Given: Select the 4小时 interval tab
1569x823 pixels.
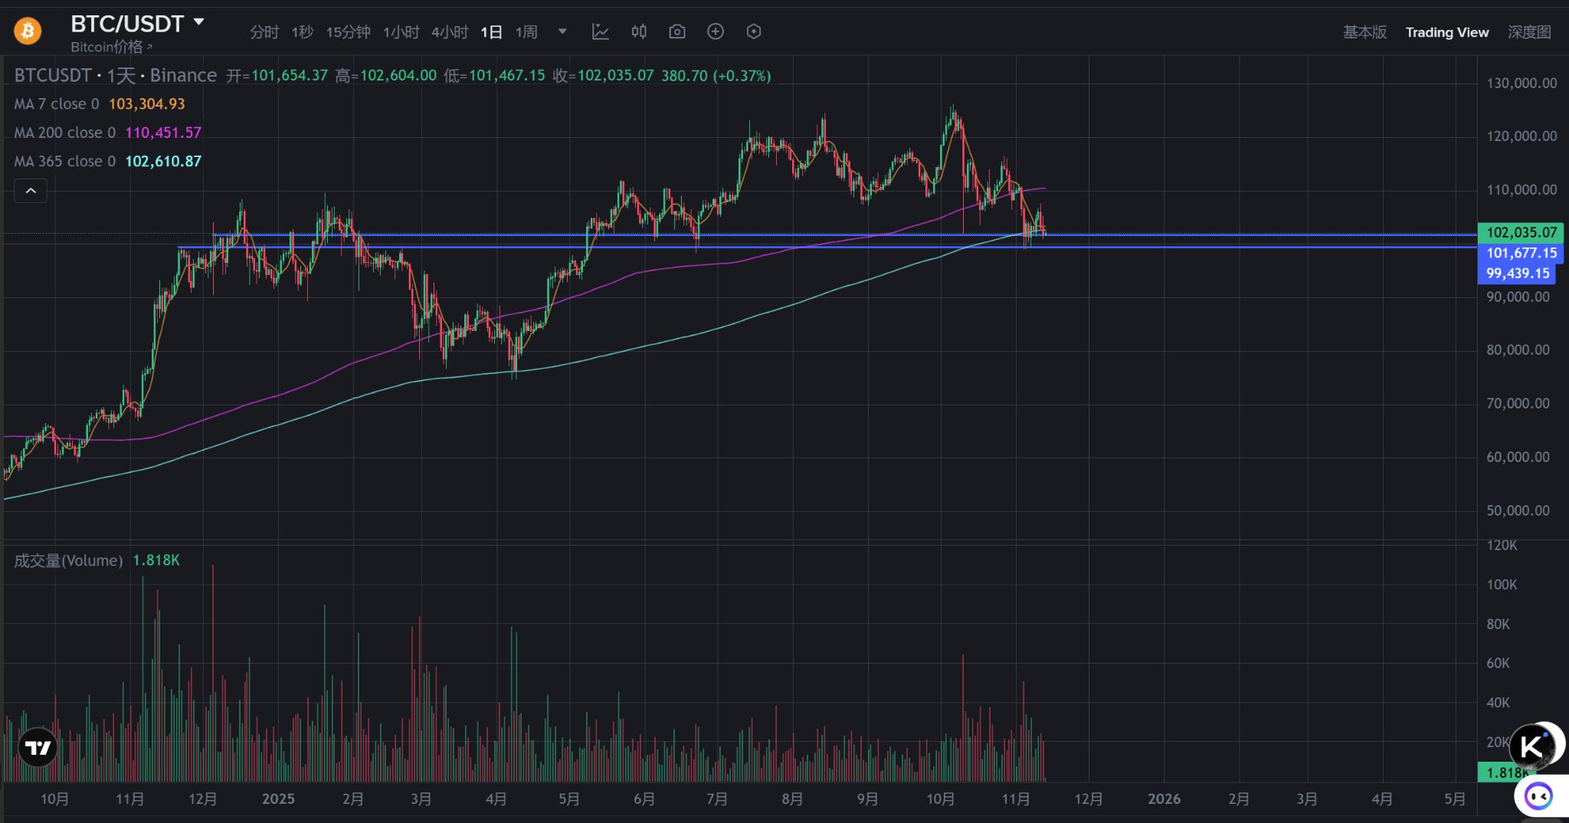Looking at the screenshot, I should coord(449,32).
